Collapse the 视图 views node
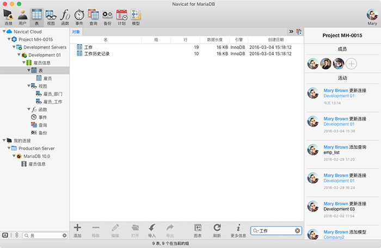Image resolution: width=381 pixels, height=248 pixels. click(x=29, y=86)
